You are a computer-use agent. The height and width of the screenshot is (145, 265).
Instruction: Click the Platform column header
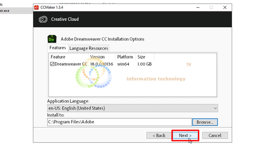(125, 57)
